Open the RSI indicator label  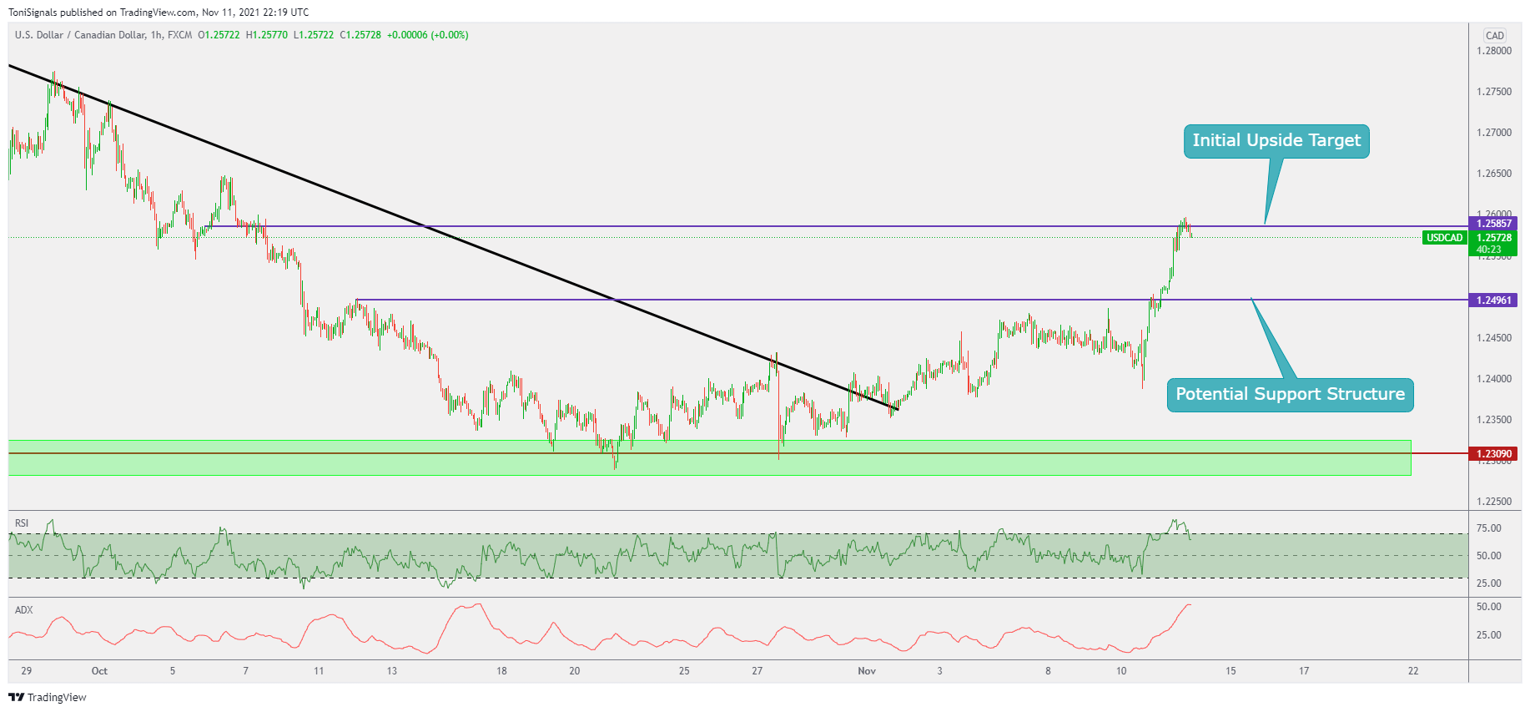(22, 523)
